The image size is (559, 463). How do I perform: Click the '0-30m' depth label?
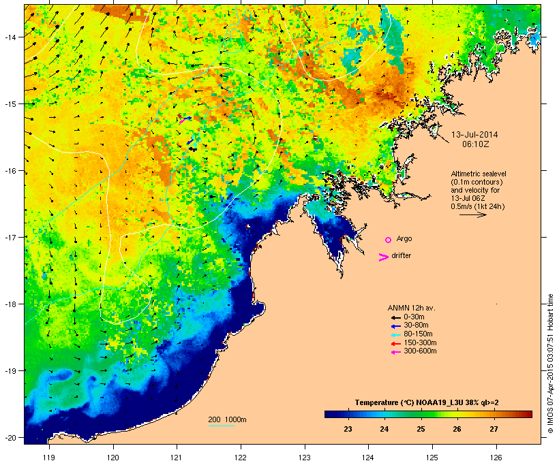(x=414, y=317)
